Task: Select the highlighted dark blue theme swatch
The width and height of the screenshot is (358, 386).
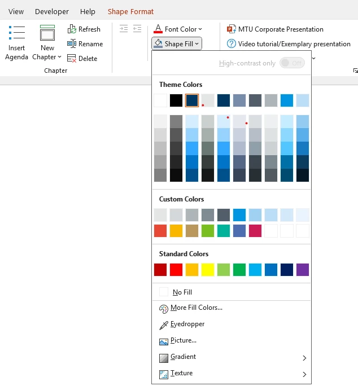Action: tap(192, 100)
